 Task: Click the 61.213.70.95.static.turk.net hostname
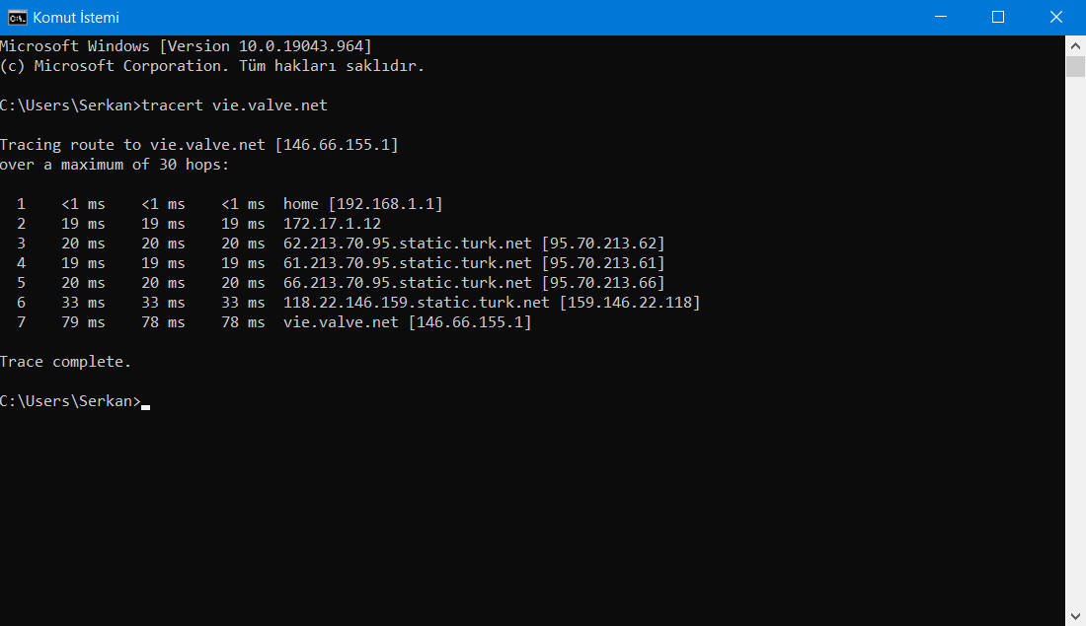coord(407,263)
